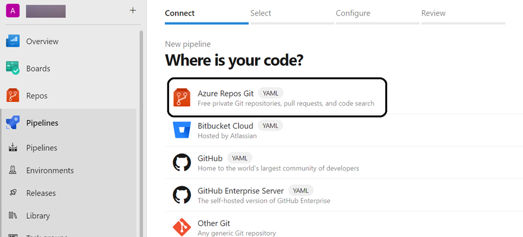Click the GitHub octocat icon
Image resolution: width=523 pixels, height=237 pixels.
click(x=182, y=163)
